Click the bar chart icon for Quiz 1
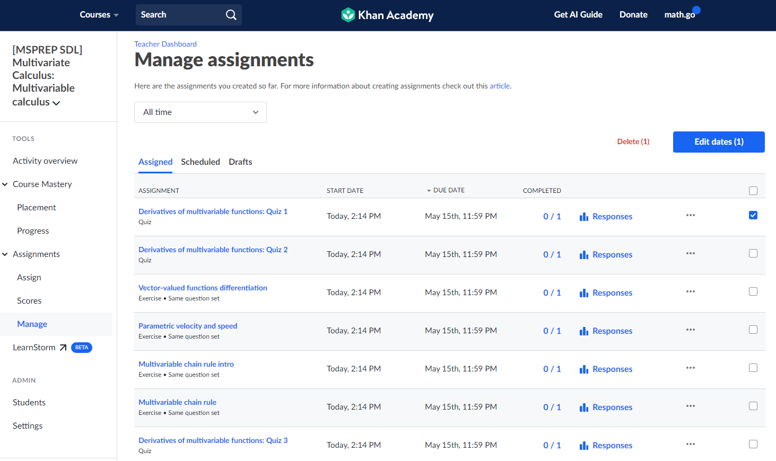This screenshot has width=776, height=461. [584, 216]
